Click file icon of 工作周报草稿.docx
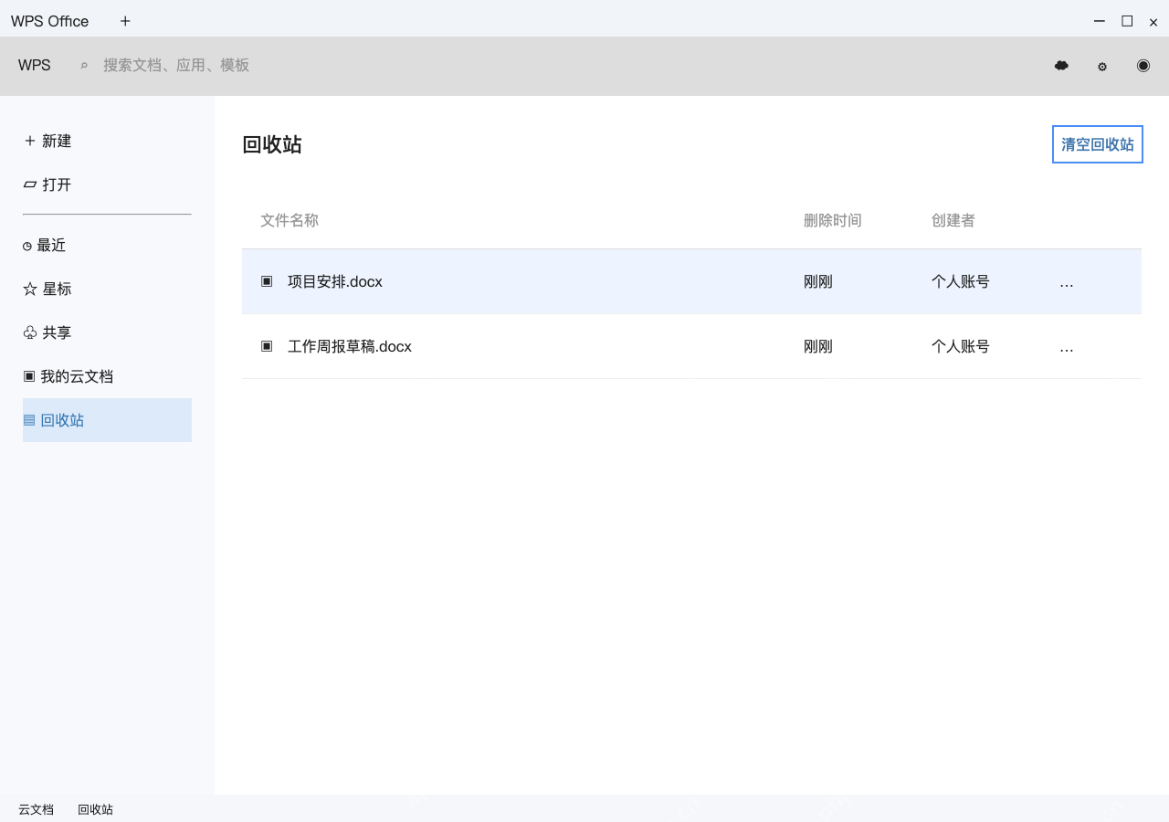The height and width of the screenshot is (822, 1169). pos(267,346)
